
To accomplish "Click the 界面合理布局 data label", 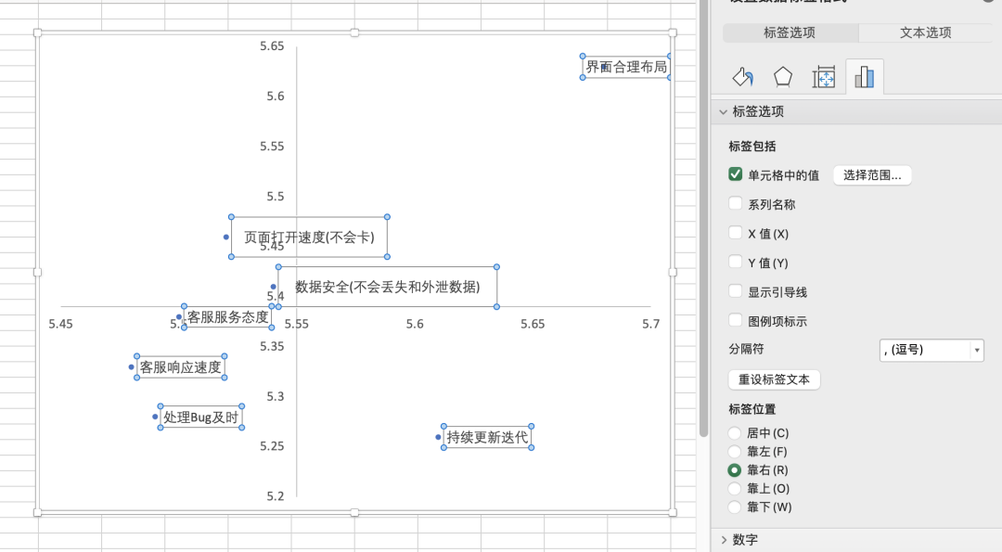I will click(x=626, y=67).
